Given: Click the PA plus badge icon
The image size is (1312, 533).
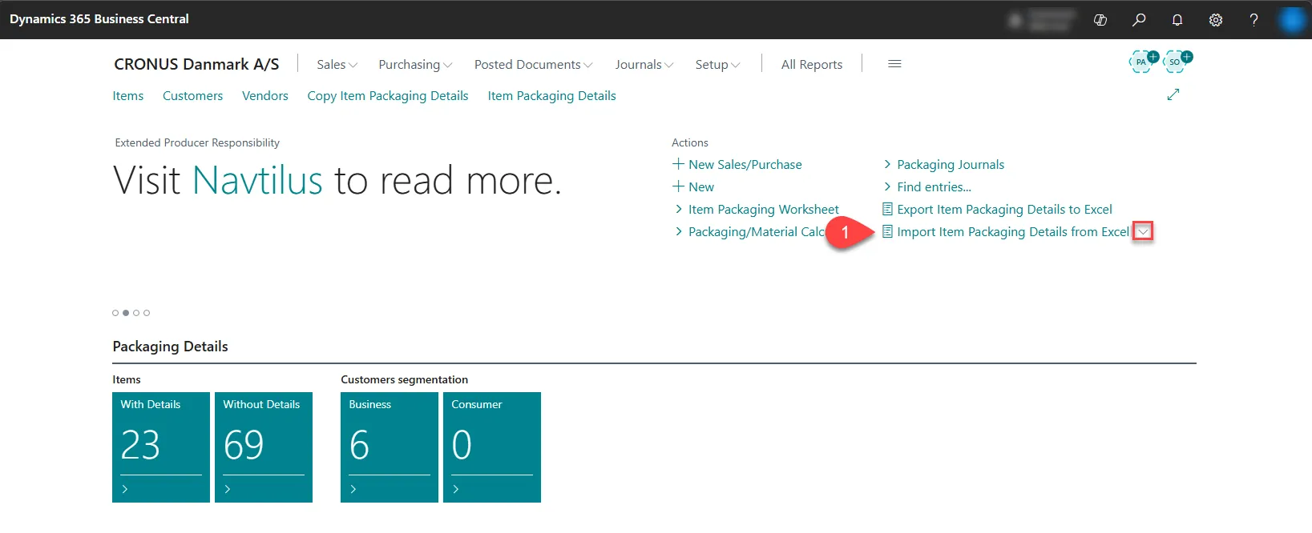Looking at the screenshot, I should click(x=1144, y=61).
